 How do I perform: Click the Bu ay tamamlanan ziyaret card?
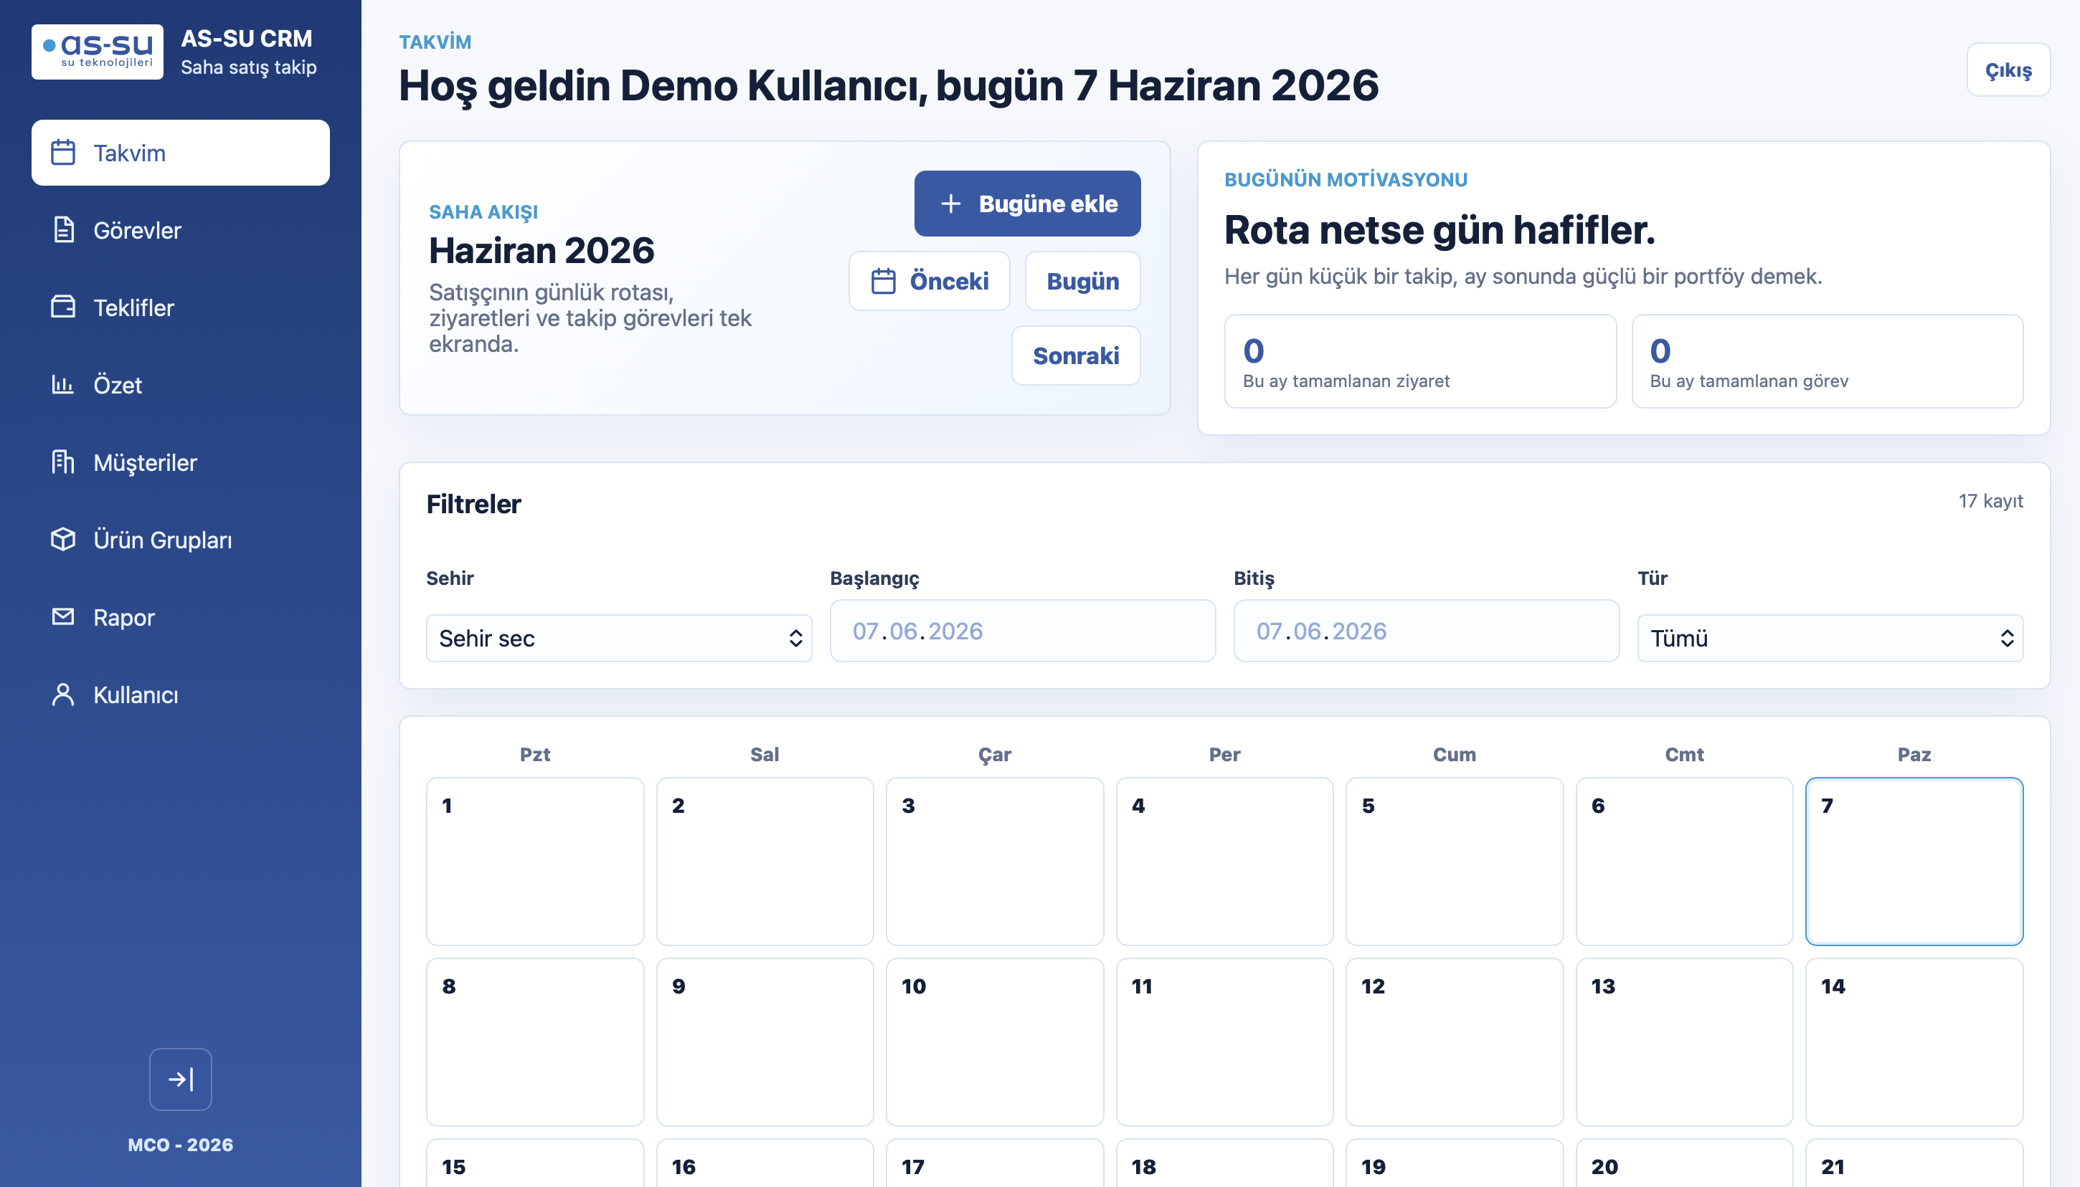pos(1420,361)
